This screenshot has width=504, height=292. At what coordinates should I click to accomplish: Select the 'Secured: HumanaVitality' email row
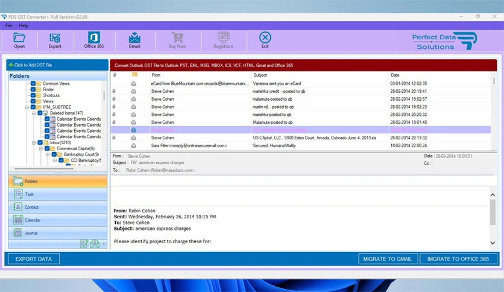301,145
